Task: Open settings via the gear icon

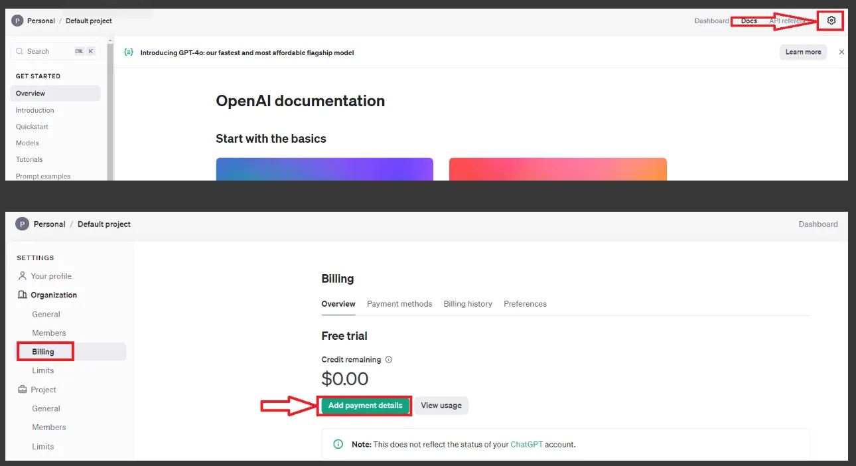Action: tap(831, 21)
